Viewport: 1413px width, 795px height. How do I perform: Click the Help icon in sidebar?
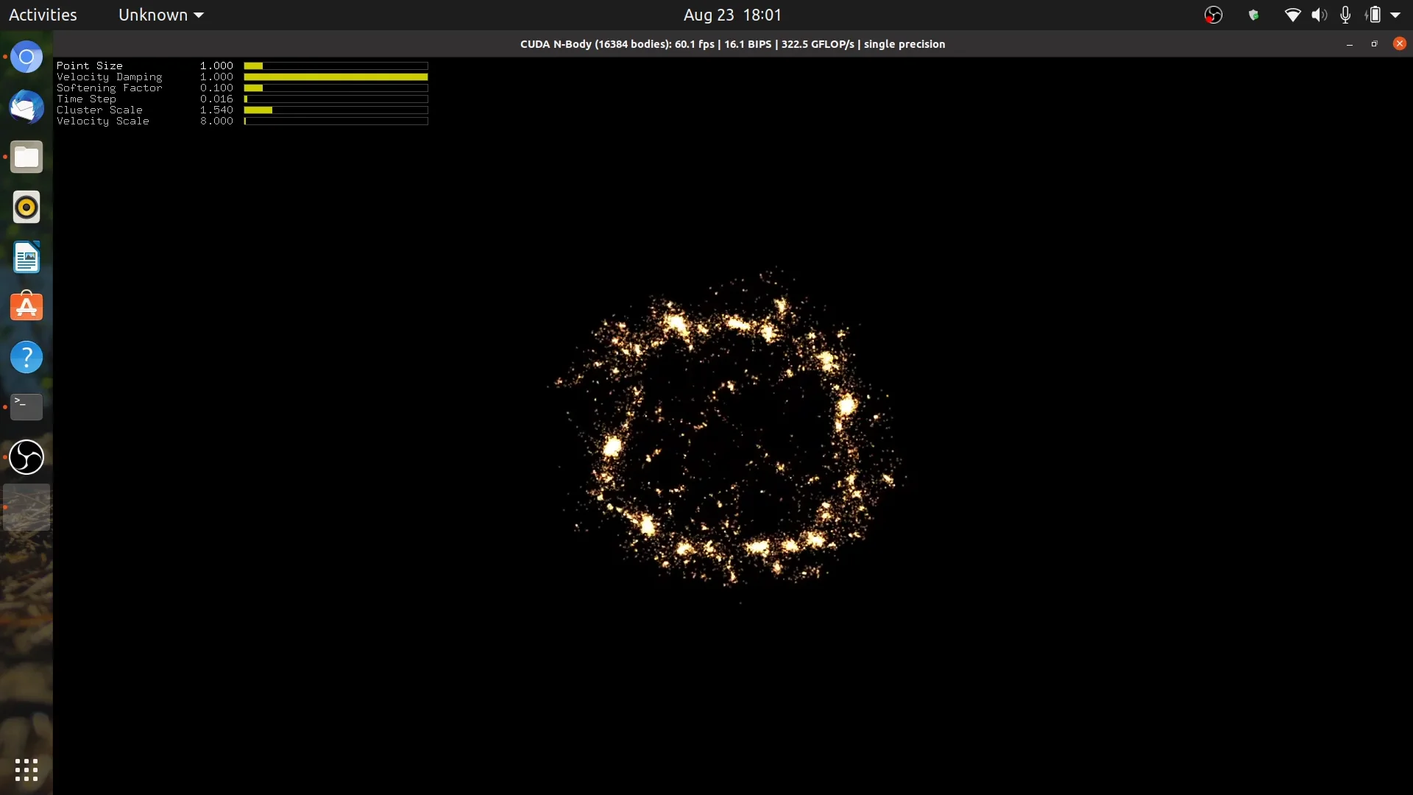[x=26, y=357]
